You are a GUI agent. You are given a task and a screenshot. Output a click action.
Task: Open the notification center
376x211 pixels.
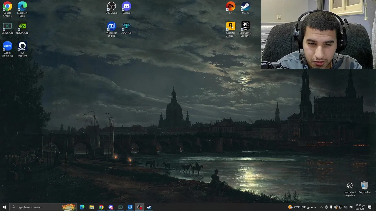coord(370,207)
